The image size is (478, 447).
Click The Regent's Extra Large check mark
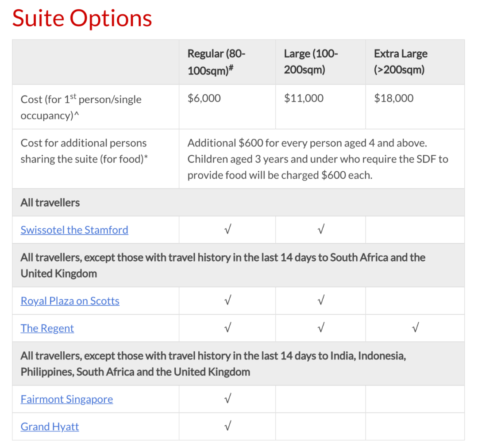pos(415,328)
